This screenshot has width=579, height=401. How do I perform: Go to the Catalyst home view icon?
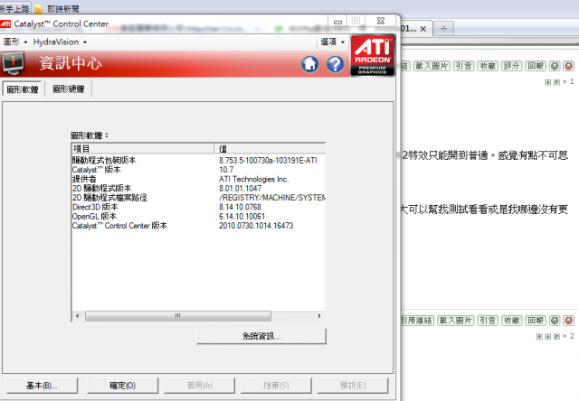pyautogui.click(x=309, y=64)
